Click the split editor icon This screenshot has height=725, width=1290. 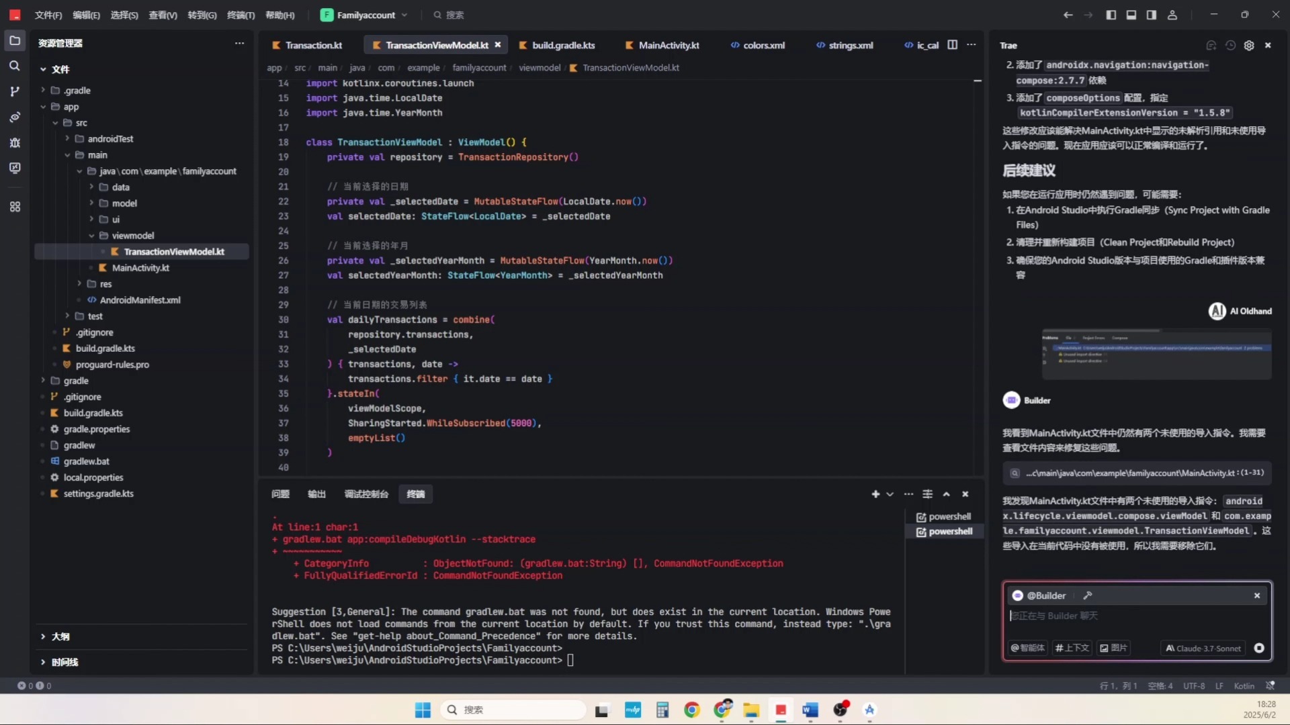pos(952,45)
